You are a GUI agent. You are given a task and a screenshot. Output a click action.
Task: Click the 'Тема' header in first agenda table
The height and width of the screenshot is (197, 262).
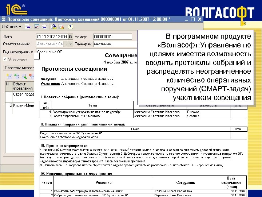coord(92,105)
